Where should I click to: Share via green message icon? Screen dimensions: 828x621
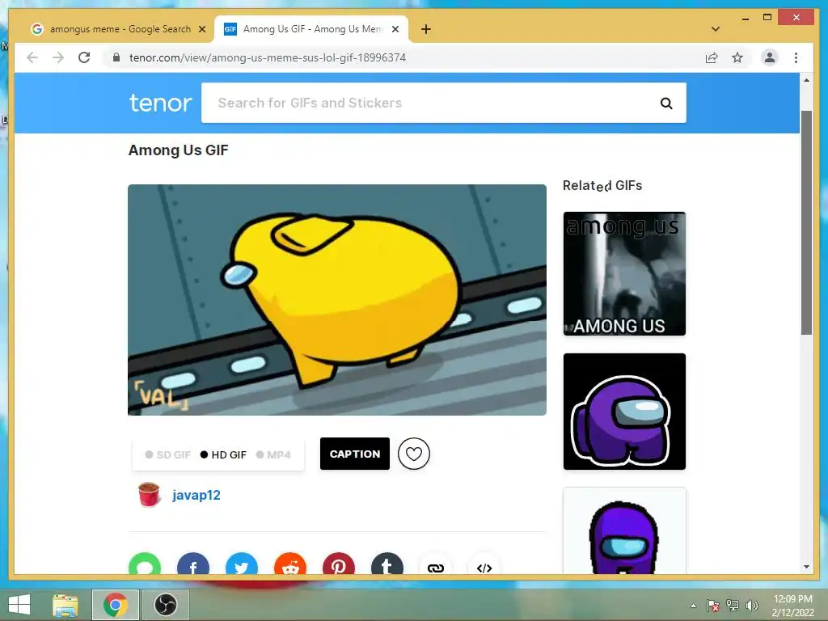point(145,564)
